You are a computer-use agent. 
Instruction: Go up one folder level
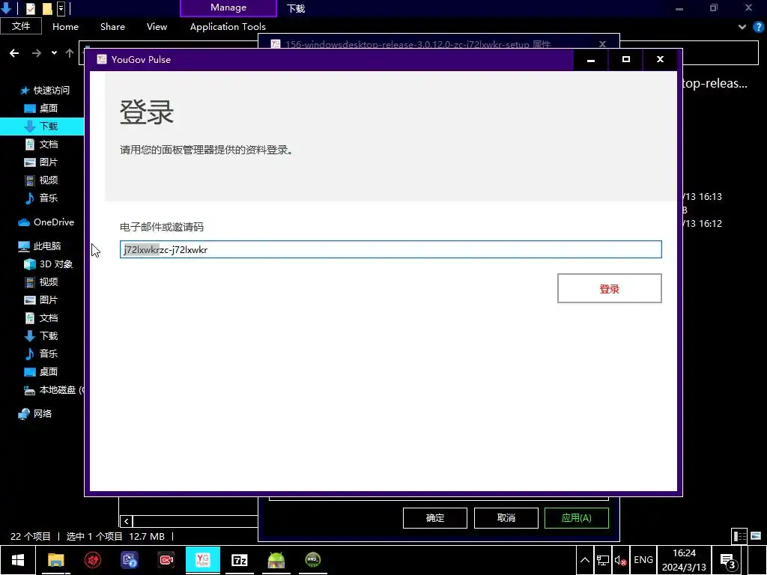click(70, 53)
